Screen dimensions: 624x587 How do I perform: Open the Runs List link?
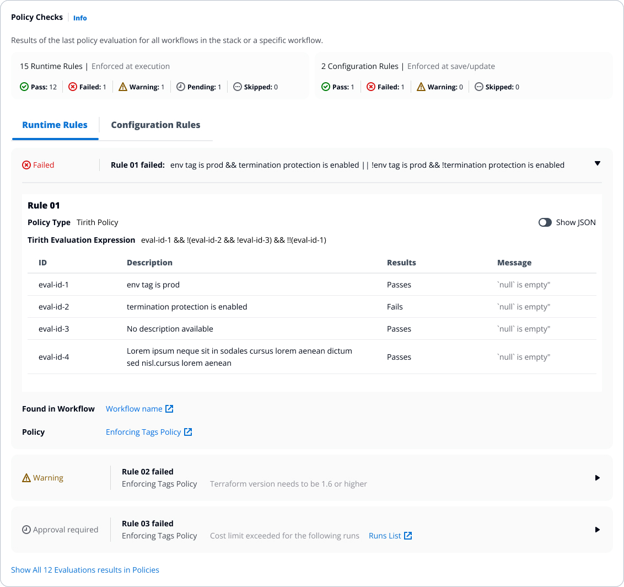(385, 536)
